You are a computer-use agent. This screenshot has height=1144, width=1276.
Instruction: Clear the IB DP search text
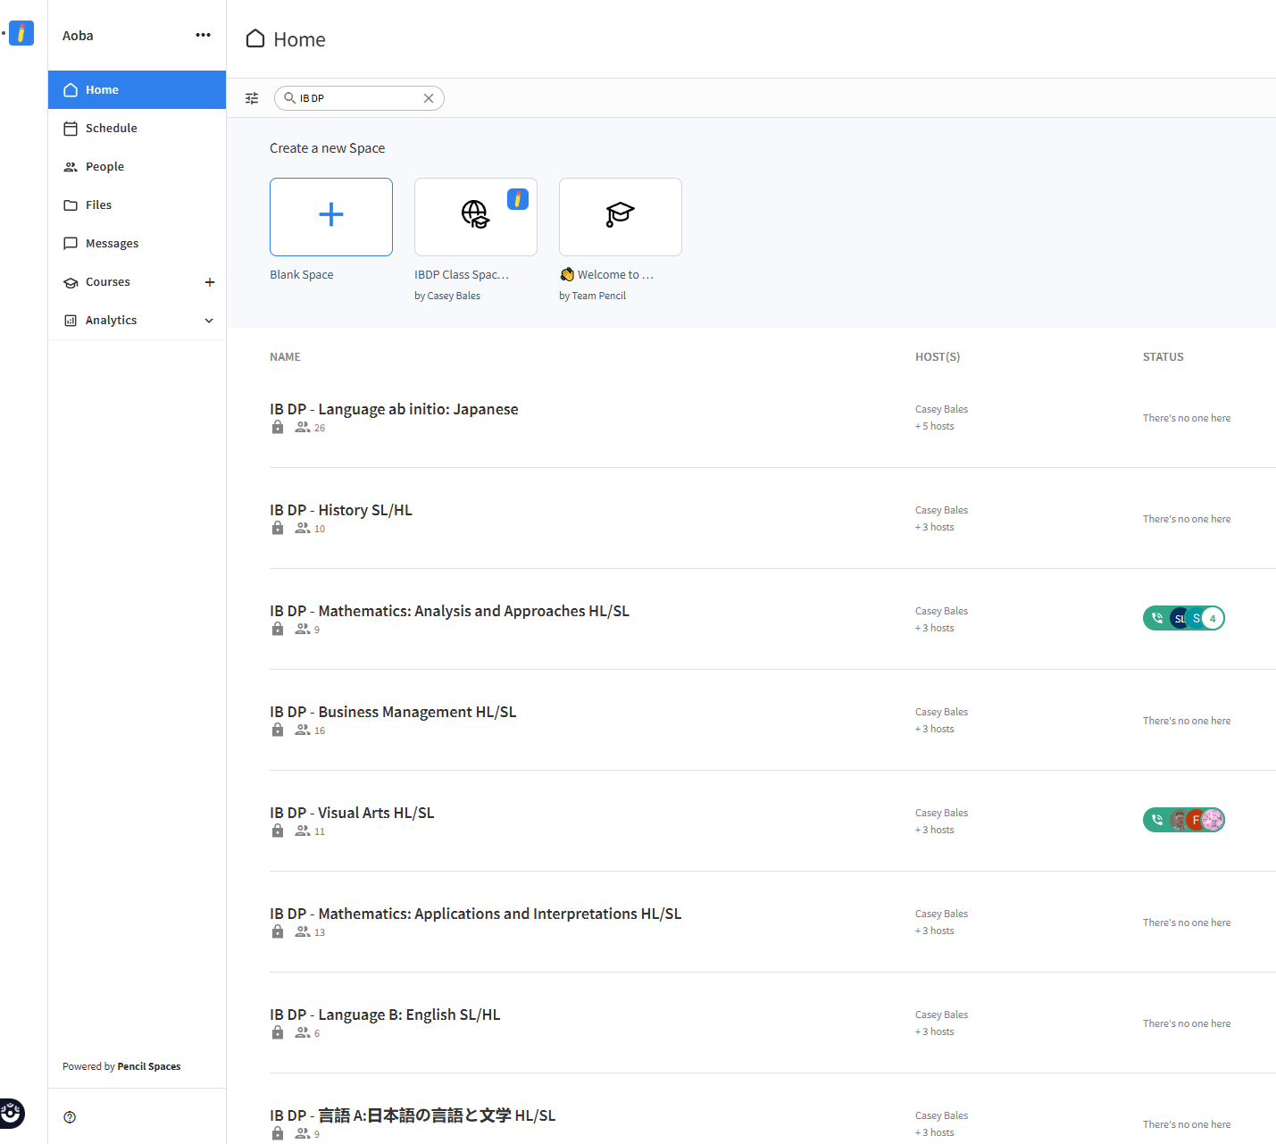[x=429, y=98]
